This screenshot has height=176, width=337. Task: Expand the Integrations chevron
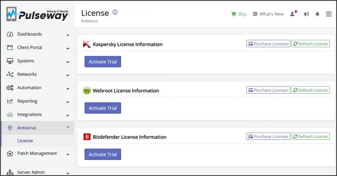68,115
